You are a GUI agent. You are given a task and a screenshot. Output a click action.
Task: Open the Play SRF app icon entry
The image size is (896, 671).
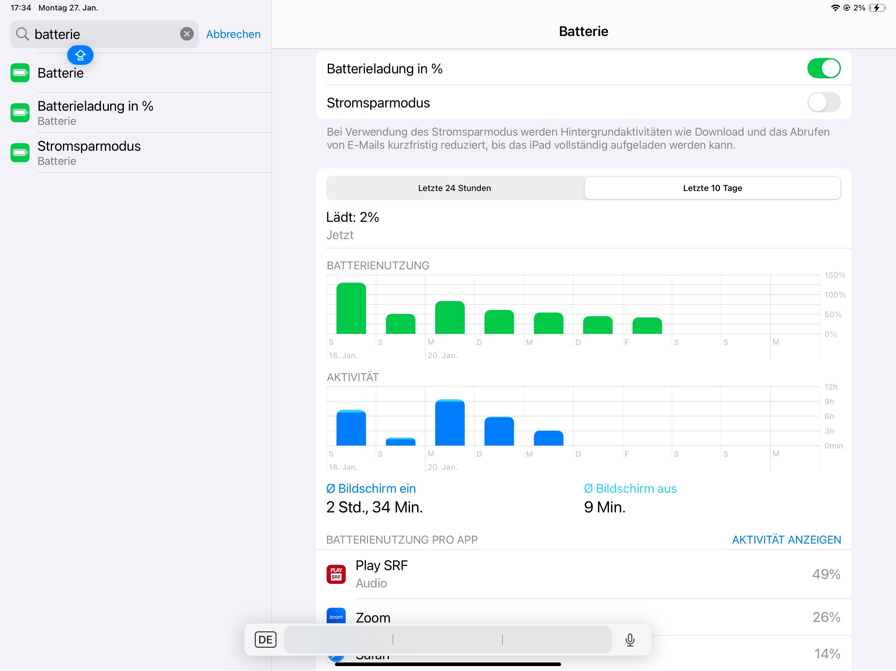pos(336,574)
